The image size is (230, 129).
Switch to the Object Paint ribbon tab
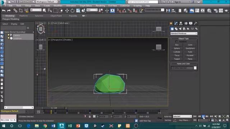click(56, 16)
